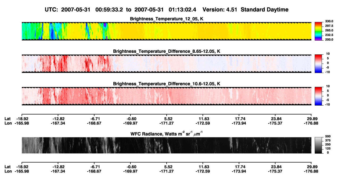Click the 12.05 brightness temperature image strip
The width and height of the screenshot is (346, 177).
point(167,31)
